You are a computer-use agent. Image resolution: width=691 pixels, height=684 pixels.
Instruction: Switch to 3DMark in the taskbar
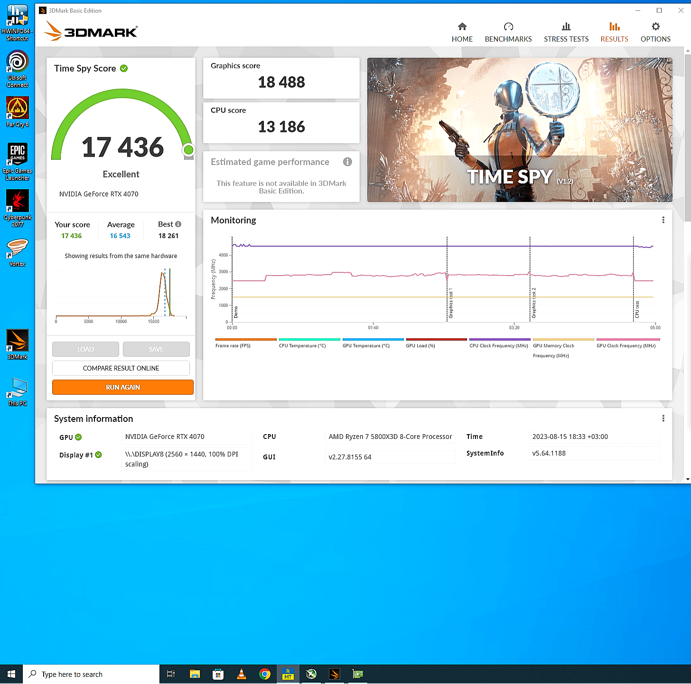pos(335,674)
